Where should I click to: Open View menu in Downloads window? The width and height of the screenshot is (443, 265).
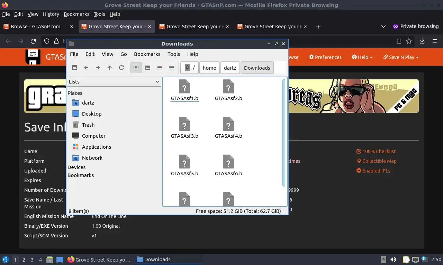(107, 54)
